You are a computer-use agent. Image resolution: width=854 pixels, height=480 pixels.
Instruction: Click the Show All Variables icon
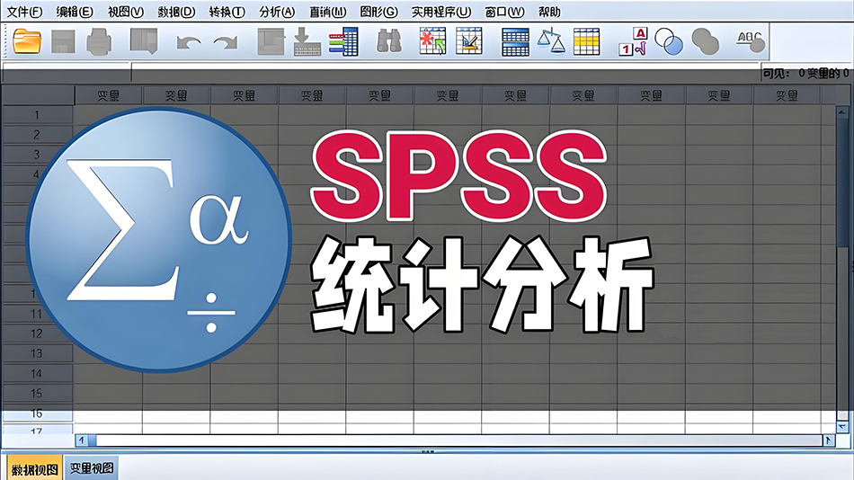[706, 42]
